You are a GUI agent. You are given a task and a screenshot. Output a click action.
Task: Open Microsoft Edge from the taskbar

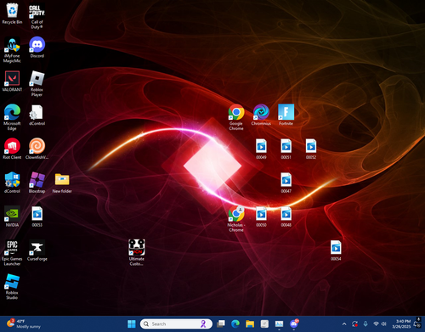click(x=235, y=324)
